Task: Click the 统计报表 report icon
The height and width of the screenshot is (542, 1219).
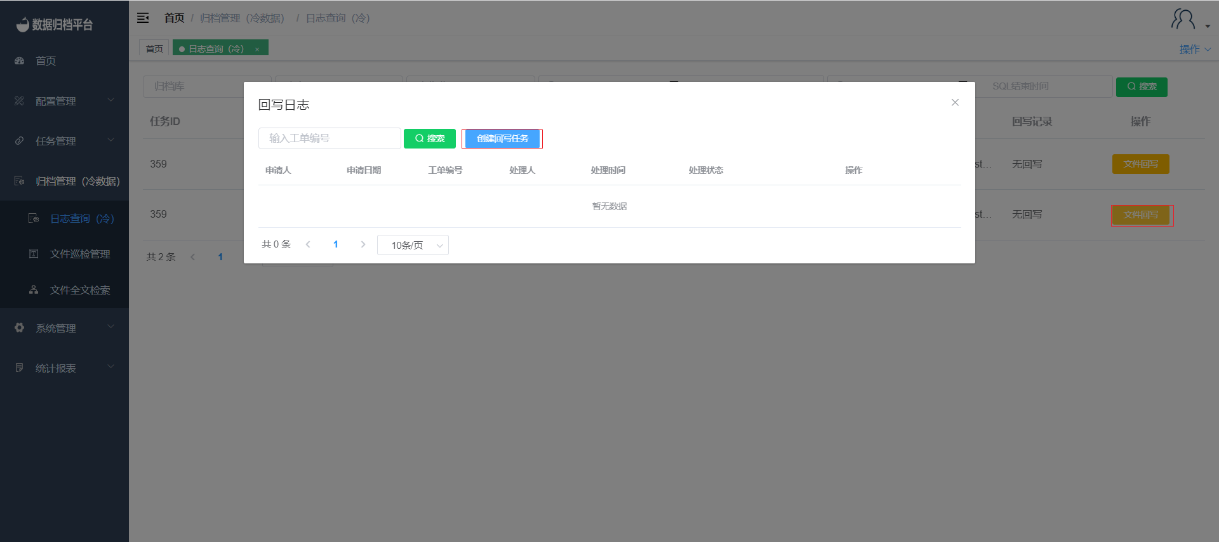Action: [20, 367]
